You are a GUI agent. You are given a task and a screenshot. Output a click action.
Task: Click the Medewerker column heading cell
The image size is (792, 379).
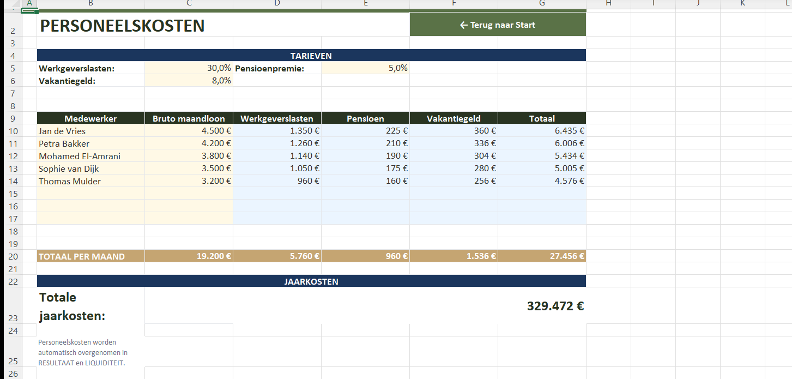click(x=90, y=118)
